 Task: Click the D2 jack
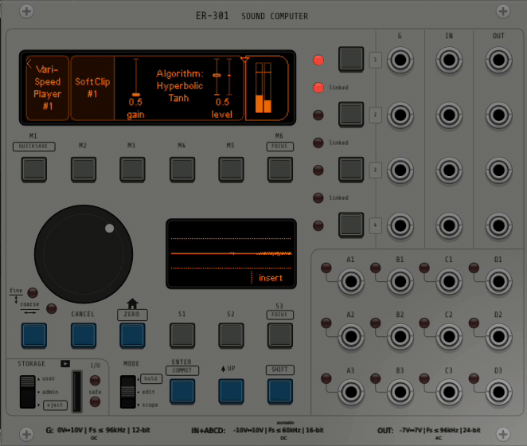498,336
